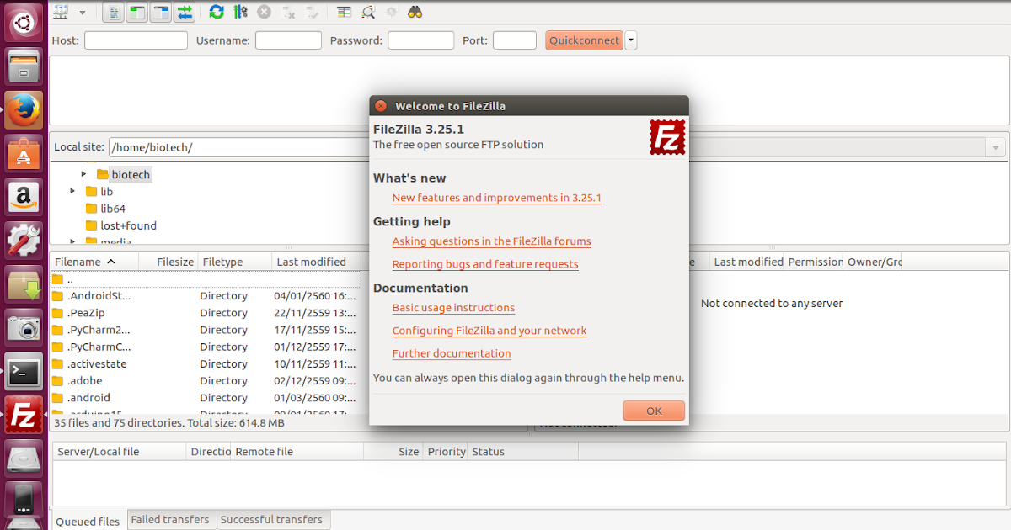This screenshot has width=1011, height=530.
Task: Switch to the Failed transfers tab
Action: tap(170, 520)
